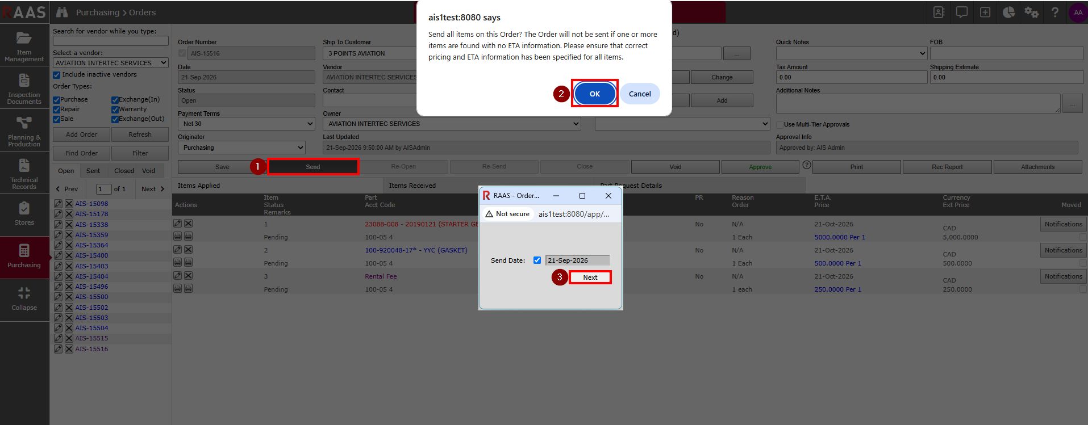The height and width of the screenshot is (425, 1088).
Task: Select the Items Received tab
Action: (412, 186)
